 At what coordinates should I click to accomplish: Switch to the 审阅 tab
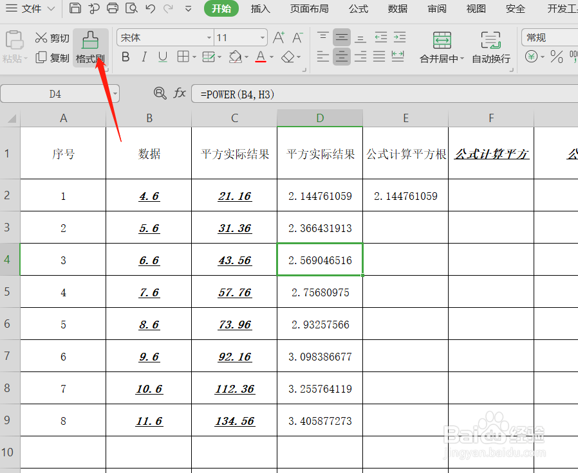(437, 8)
